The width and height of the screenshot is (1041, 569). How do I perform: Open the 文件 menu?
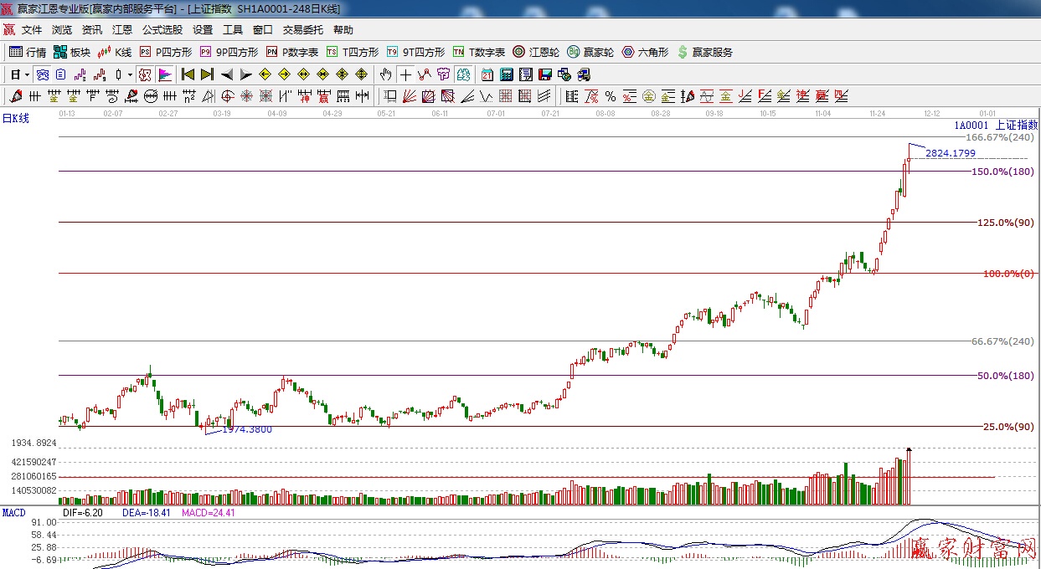31,30
